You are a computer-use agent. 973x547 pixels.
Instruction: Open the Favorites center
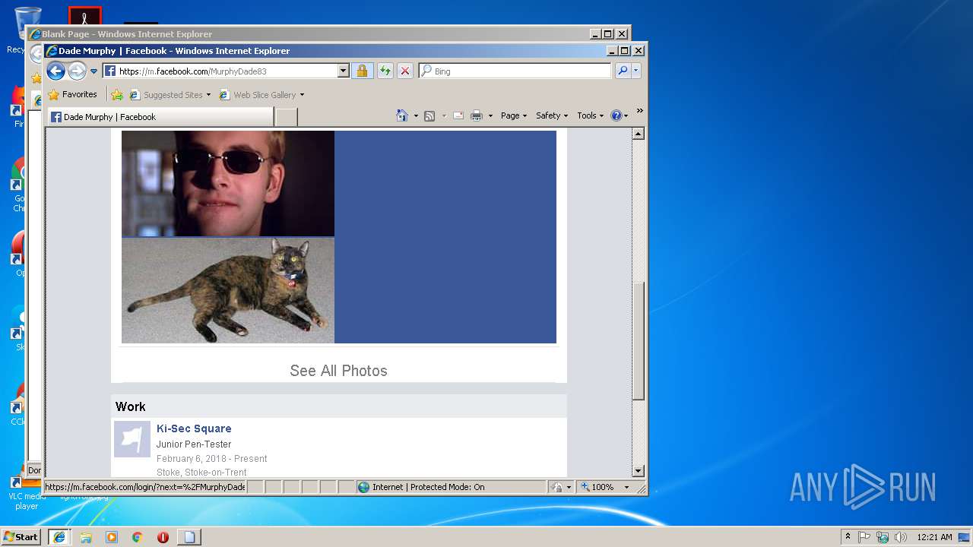click(x=72, y=95)
